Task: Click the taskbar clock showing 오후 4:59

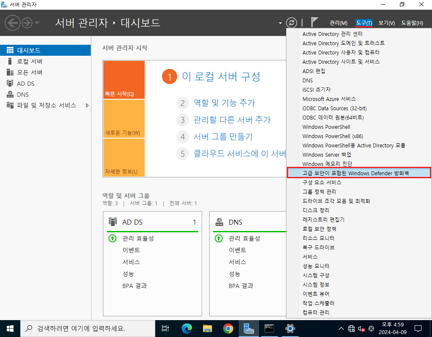Action: tap(393, 329)
